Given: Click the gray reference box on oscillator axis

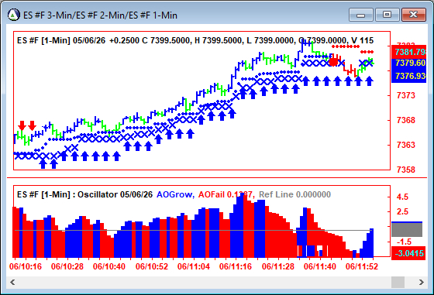Looking at the screenshot, I should 407,229.
